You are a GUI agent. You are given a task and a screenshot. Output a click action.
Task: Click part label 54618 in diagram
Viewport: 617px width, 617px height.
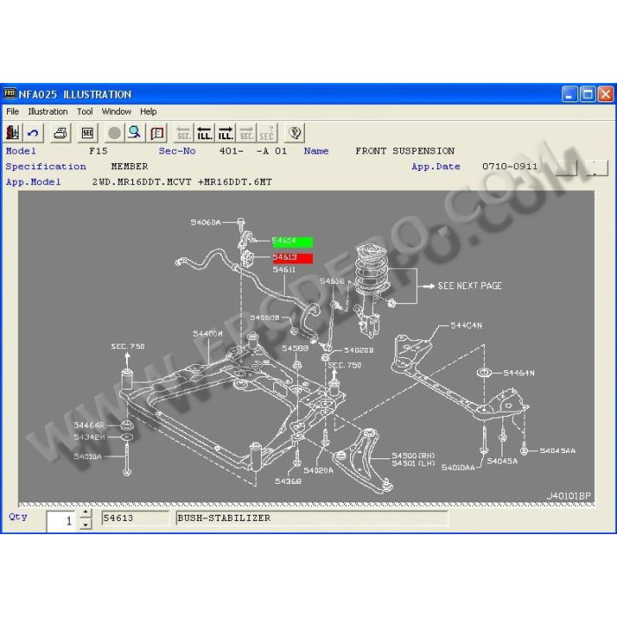pos(331,281)
